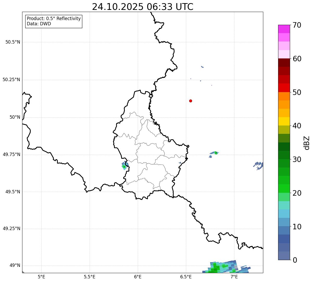Click the green radar echo on Luxembourg's western border
This screenshot has width=313, height=282.
[124, 166]
